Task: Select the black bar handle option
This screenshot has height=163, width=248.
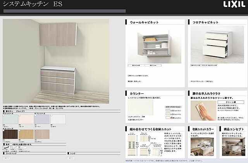Action: (x=7, y=148)
